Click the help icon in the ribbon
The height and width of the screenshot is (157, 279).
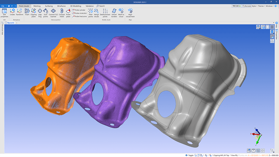[x=276, y=6]
